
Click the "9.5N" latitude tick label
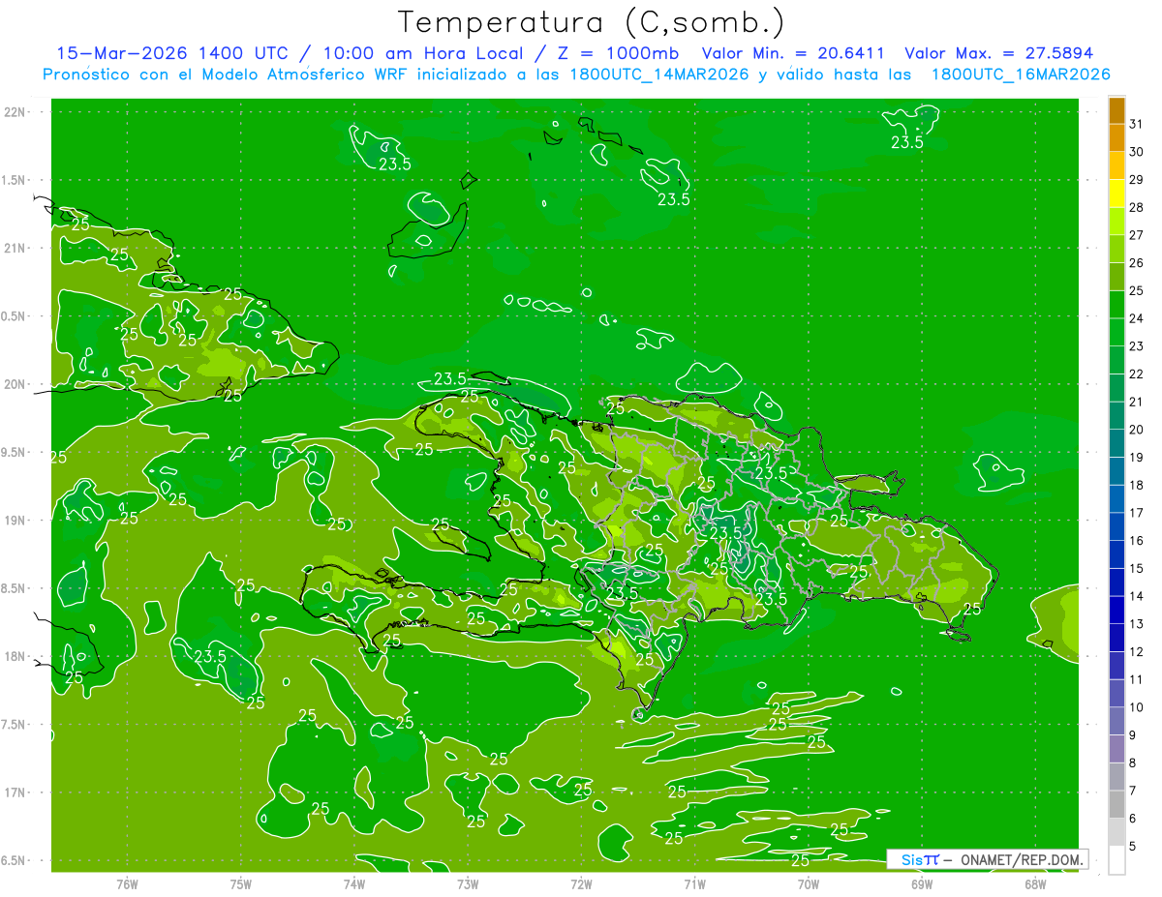(x=15, y=453)
